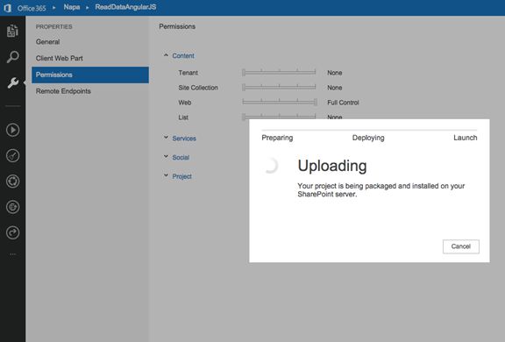Open the file explorer sidebar icon
The height and width of the screenshot is (342, 505).
pos(12,31)
